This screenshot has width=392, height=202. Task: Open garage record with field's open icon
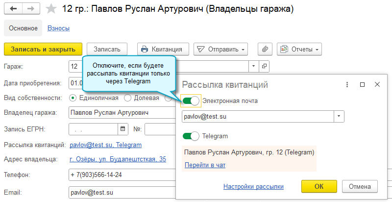pyautogui.click(x=265, y=66)
